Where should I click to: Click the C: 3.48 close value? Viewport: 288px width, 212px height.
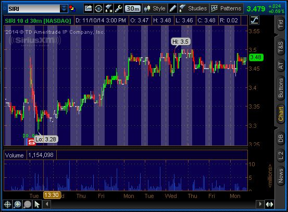coord(206,20)
